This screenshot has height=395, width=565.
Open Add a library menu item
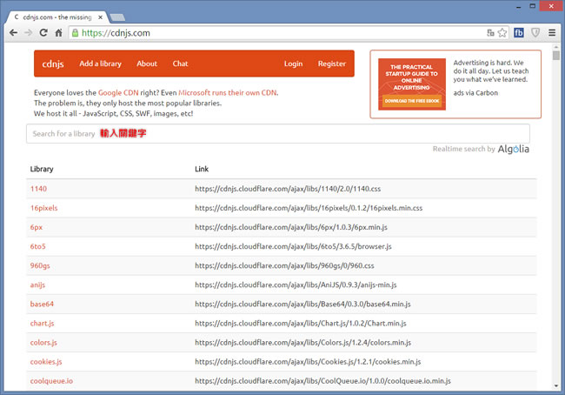tap(100, 64)
